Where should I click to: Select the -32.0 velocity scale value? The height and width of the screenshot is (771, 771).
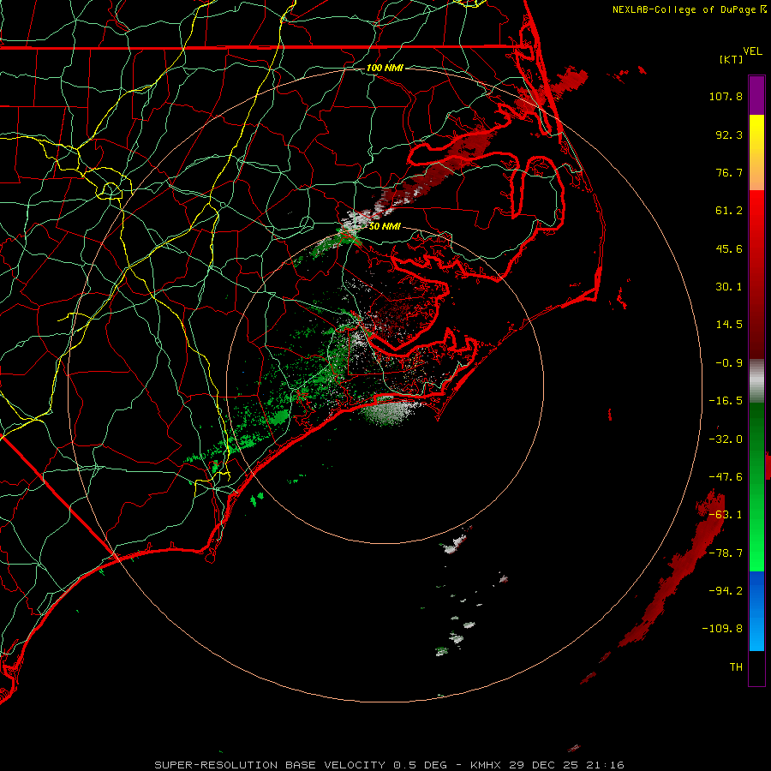[x=726, y=439]
